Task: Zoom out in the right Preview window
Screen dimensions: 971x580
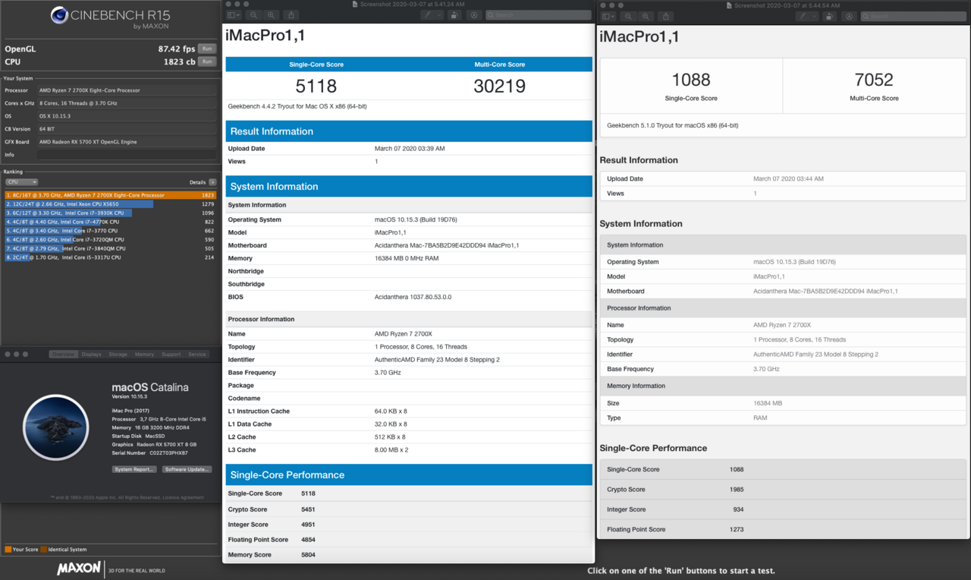Action: coord(627,16)
